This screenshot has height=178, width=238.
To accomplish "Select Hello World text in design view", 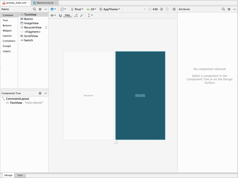I will [x=89, y=95].
